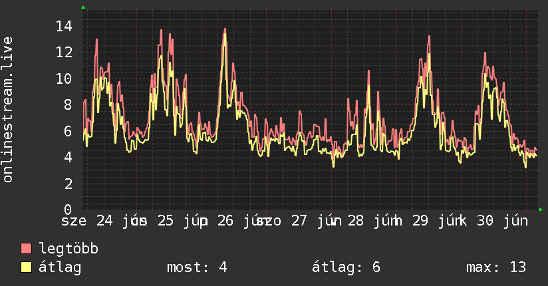548x286 pixels.
Task: Click the 25 jún date label
Action: click(x=182, y=221)
